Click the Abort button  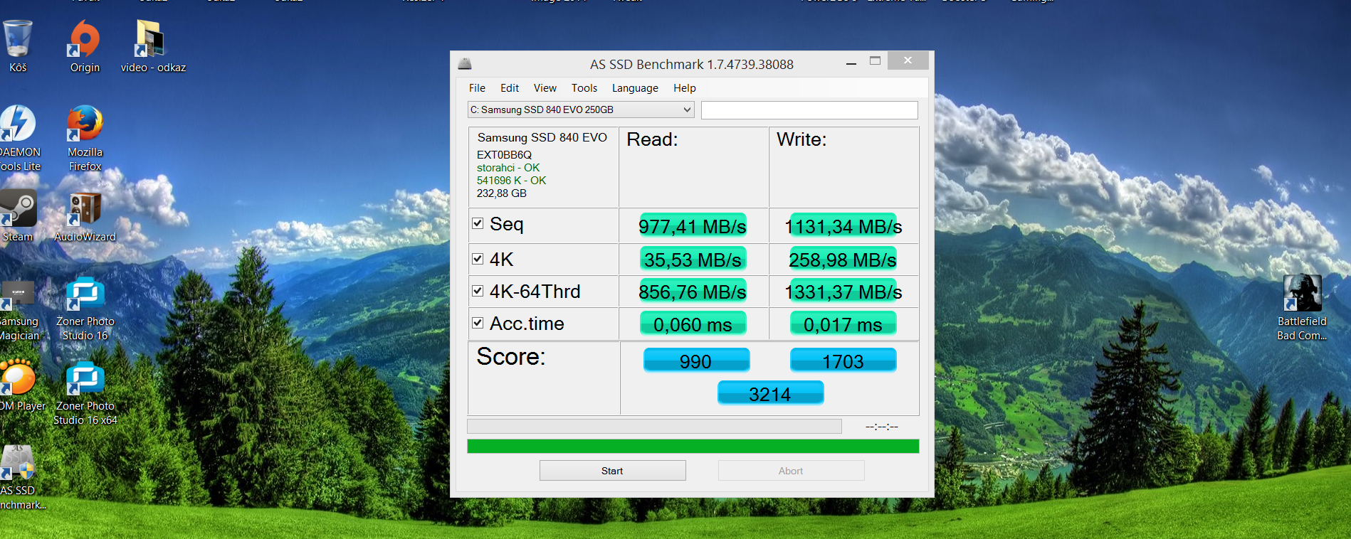(x=791, y=471)
